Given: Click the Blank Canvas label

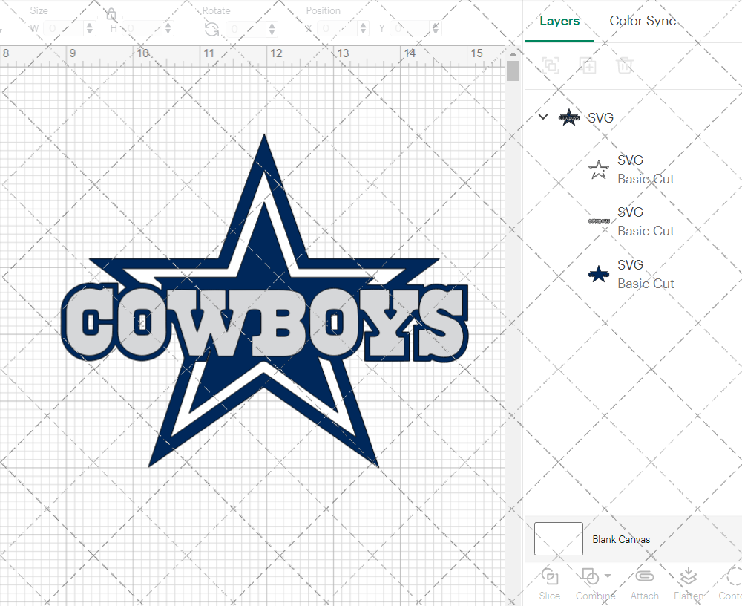Looking at the screenshot, I should [621, 539].
